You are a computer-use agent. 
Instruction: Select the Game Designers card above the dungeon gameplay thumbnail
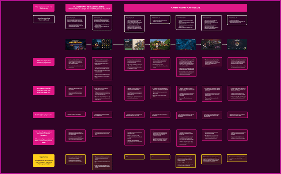[x=186, y=23]
